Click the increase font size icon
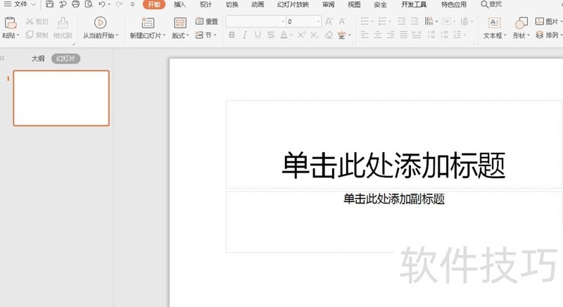 pos(329,22)
